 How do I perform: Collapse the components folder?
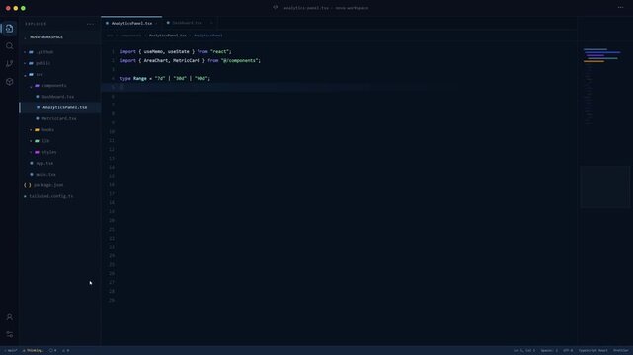click(x=31, y=86)
